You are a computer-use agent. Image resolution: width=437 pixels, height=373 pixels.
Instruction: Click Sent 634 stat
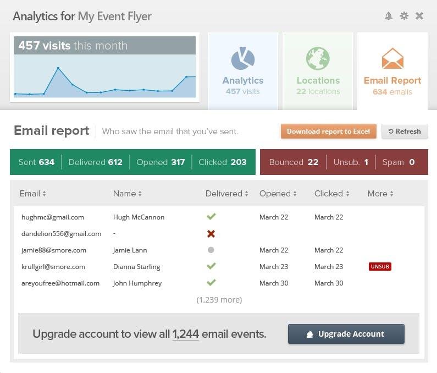[x=36, y=162]
